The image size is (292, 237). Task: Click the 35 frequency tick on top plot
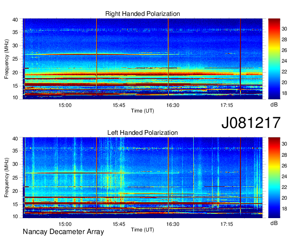pos(15,32)
